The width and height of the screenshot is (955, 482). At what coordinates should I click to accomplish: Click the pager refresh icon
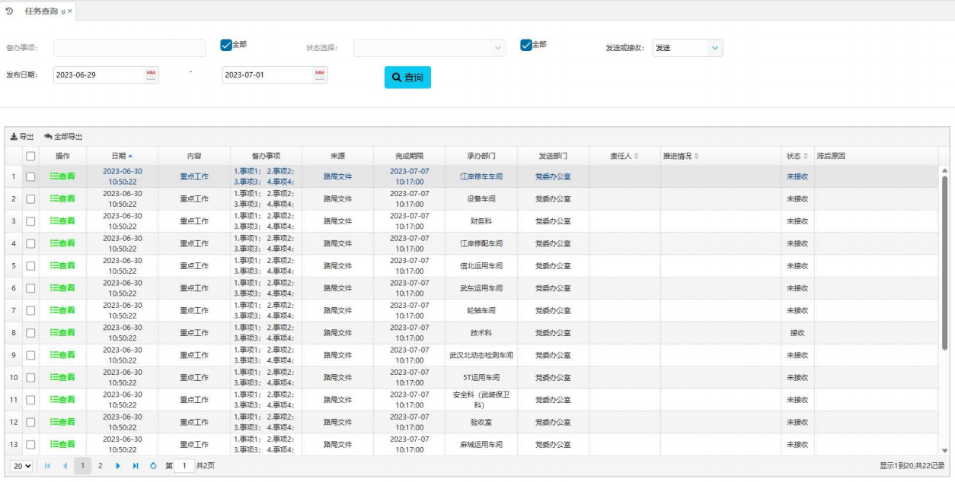(x=153, y=465)
